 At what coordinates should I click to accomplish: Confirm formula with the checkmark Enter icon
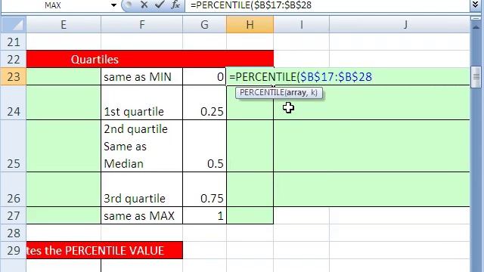click(x=160, y=5)
